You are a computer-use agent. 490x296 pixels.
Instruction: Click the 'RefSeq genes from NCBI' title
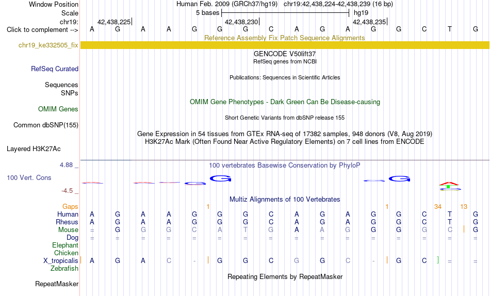click(x=285, y=61)
